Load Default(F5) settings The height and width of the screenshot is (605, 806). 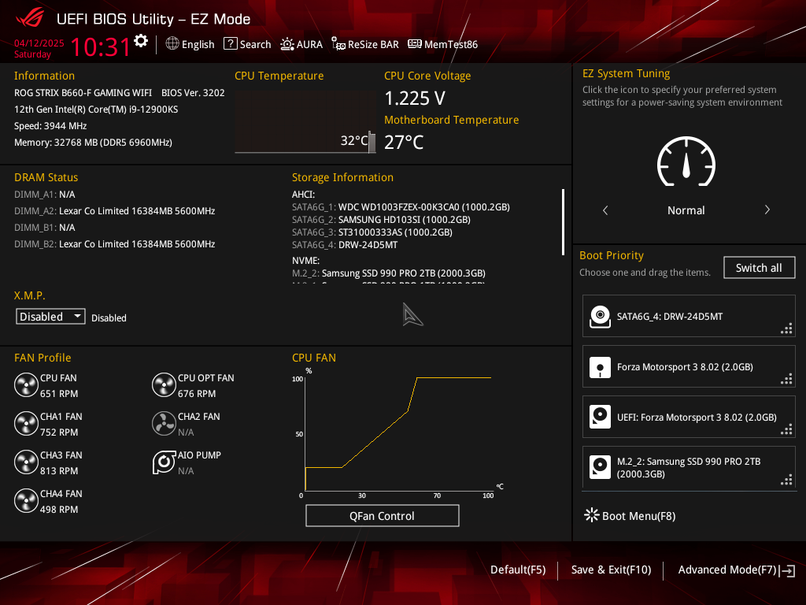click(518, 570)
